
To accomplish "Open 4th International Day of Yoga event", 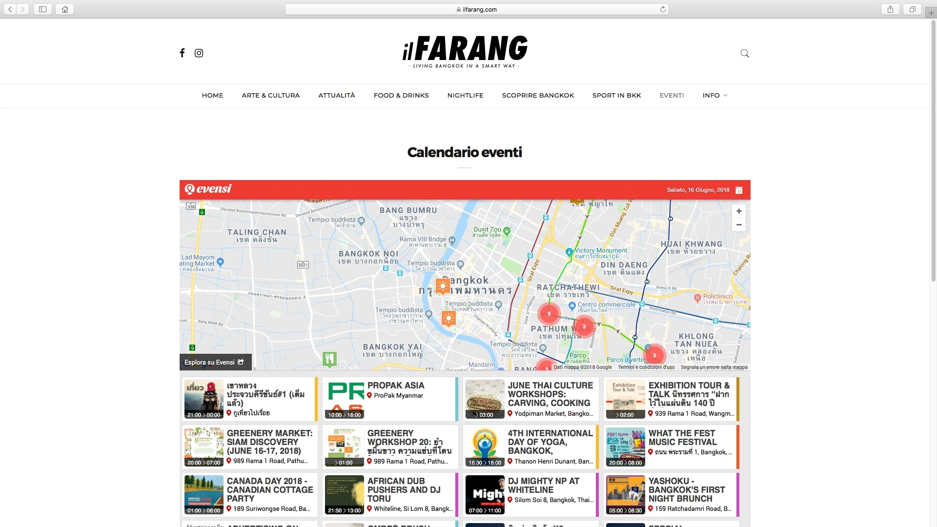I will click(x=531, y=446).
